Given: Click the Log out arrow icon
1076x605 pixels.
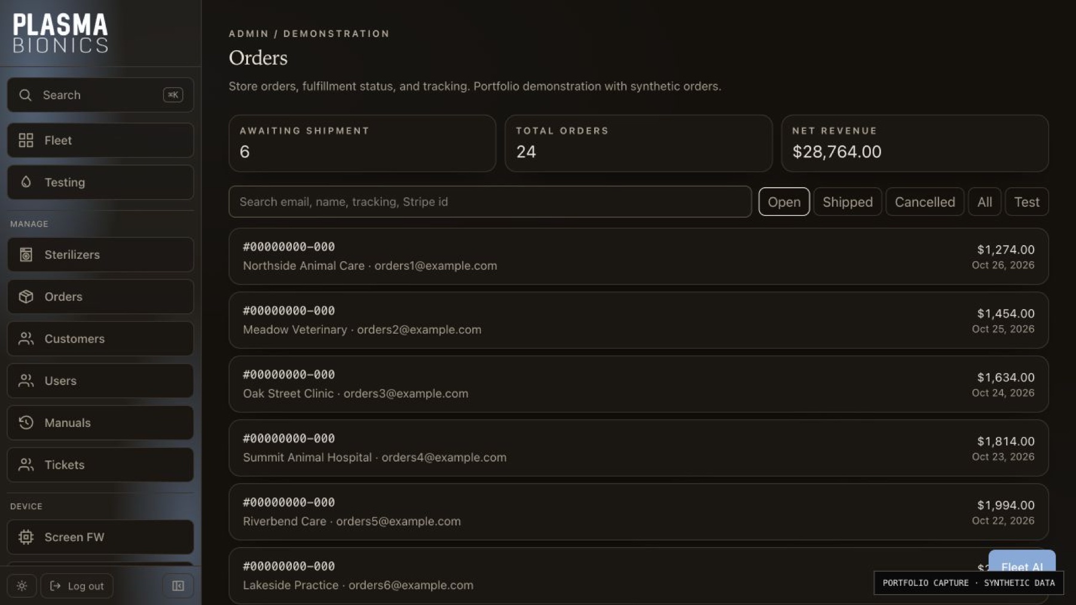Looking at the screenshot, I should [x=55, y=586].
